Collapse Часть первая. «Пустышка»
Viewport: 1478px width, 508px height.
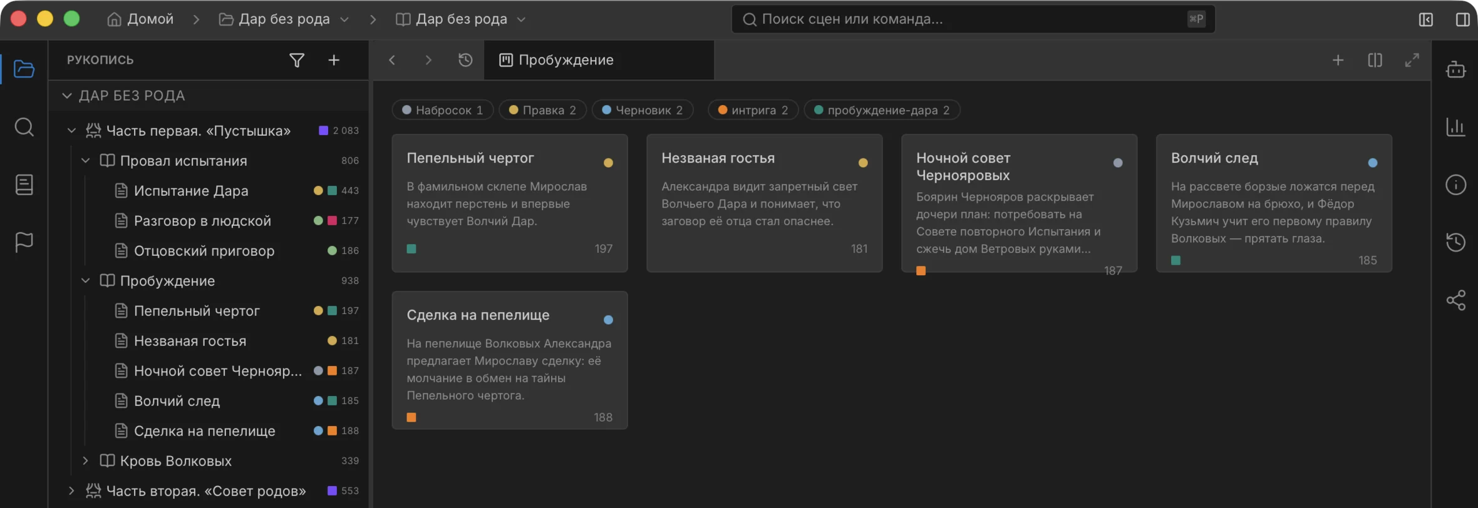point(71,131)
